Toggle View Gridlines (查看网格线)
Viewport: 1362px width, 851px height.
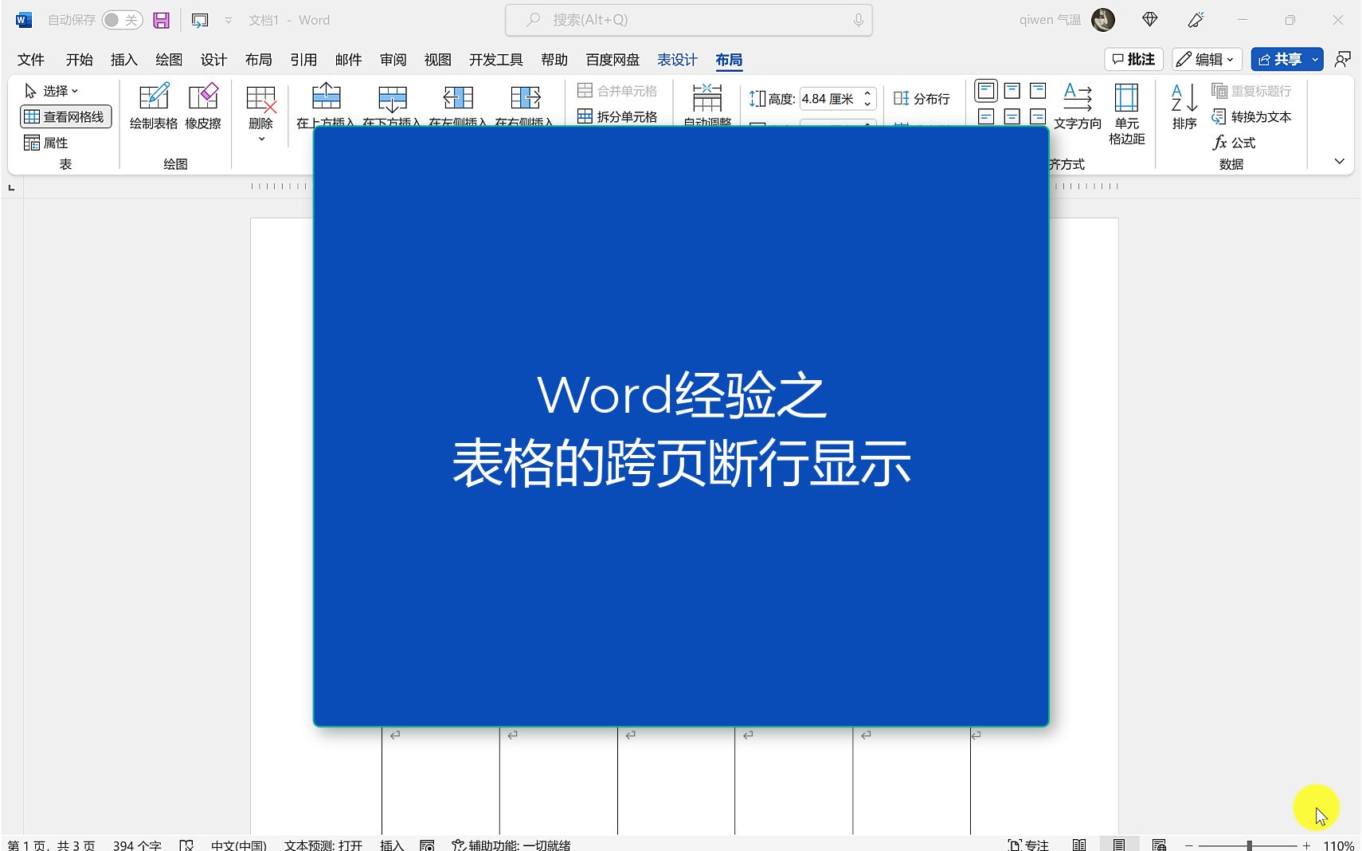(x=65, y=116)
